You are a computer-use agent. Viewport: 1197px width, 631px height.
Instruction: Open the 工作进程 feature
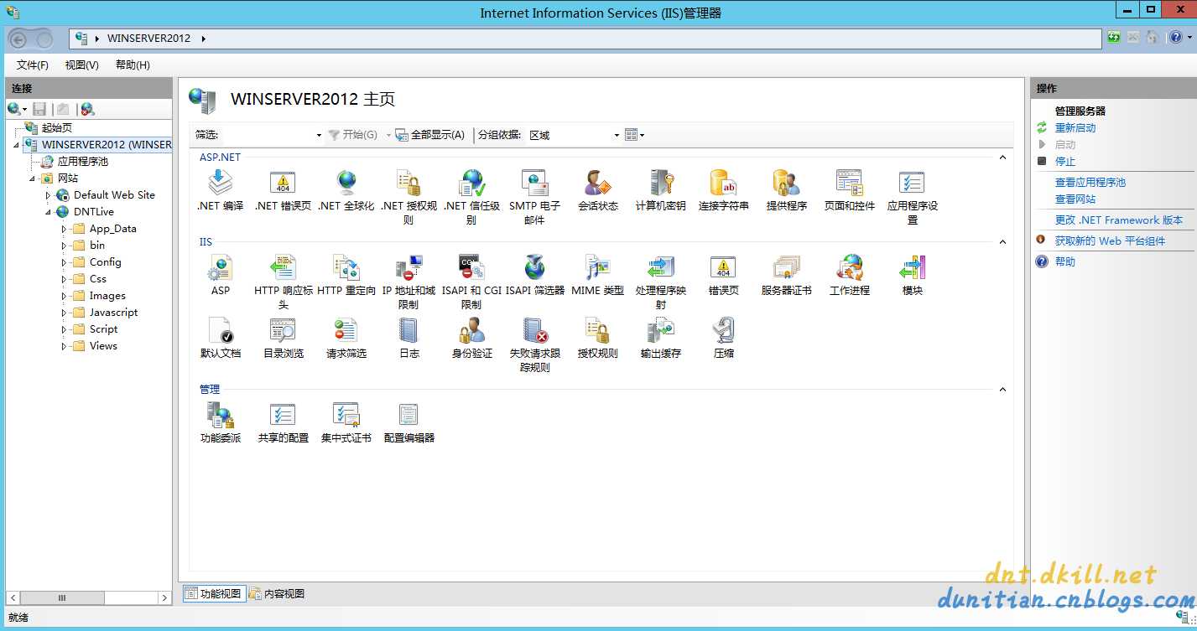pyautogui.click(x=850, y=275)
